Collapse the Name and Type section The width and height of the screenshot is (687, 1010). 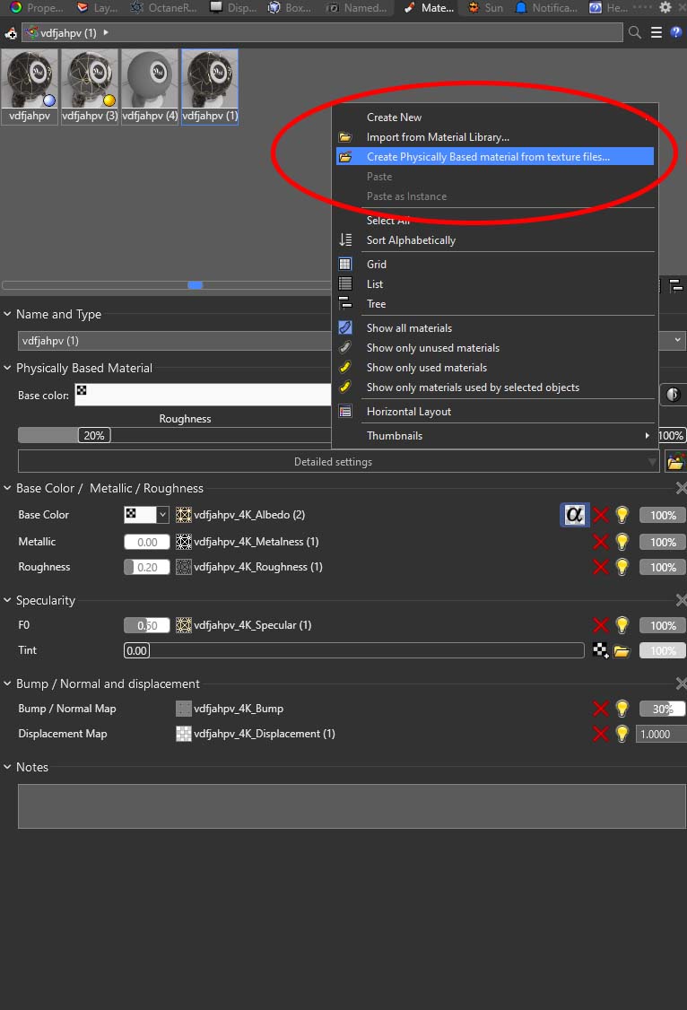pos(7,314)
